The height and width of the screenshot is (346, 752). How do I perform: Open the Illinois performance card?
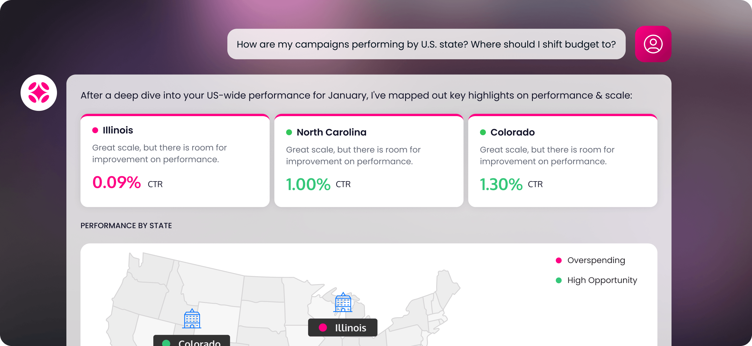[x=175, y=161]
